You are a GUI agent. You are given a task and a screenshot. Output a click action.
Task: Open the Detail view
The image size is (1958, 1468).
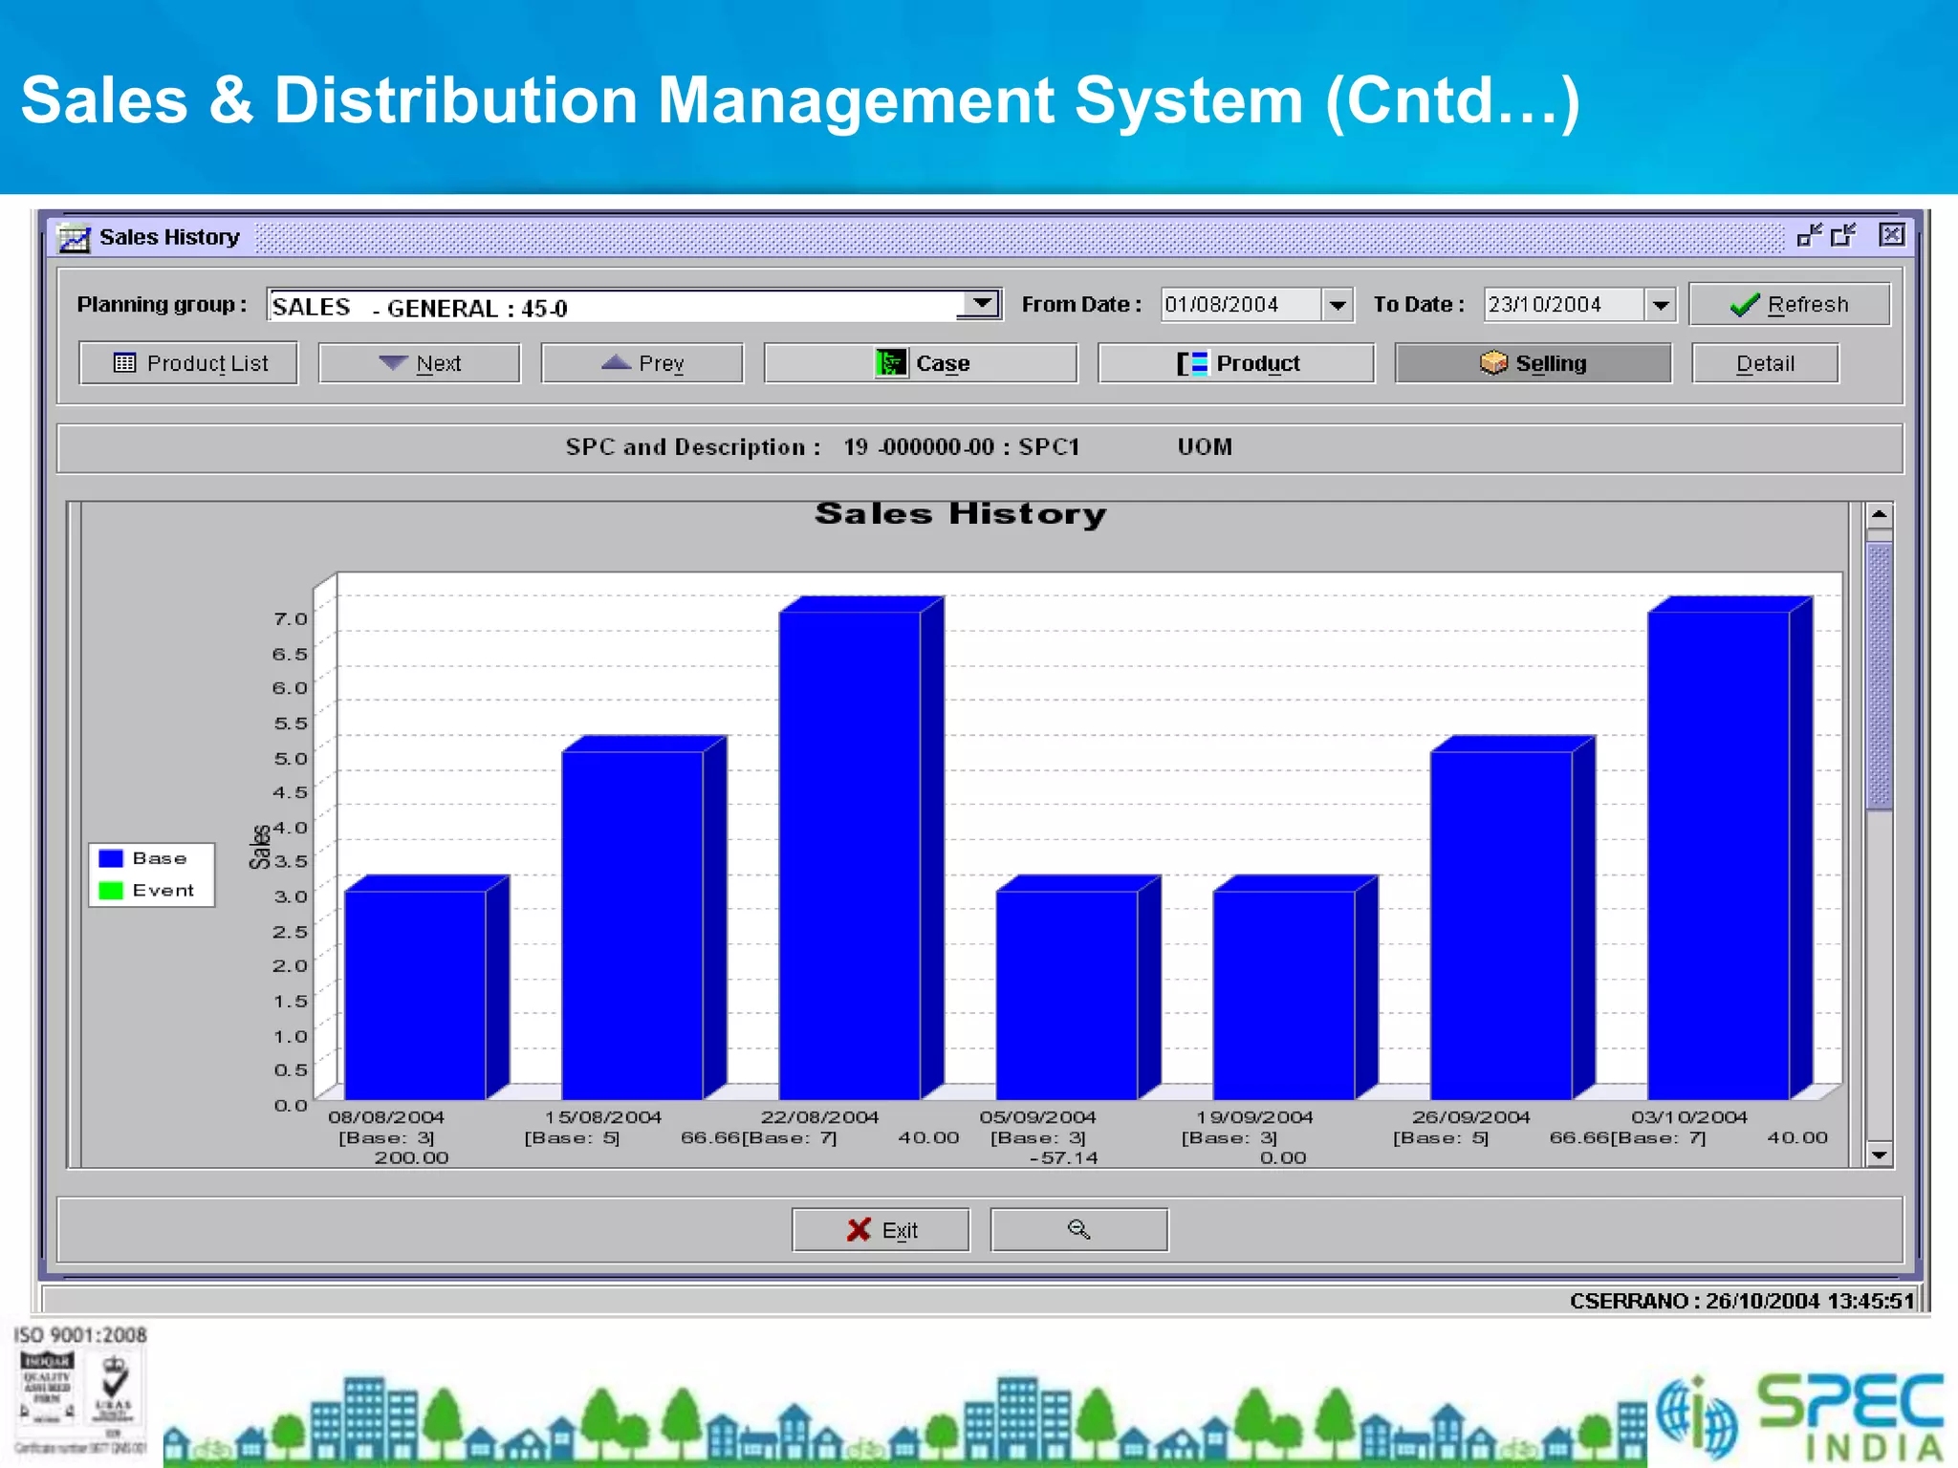(1765, 363)
